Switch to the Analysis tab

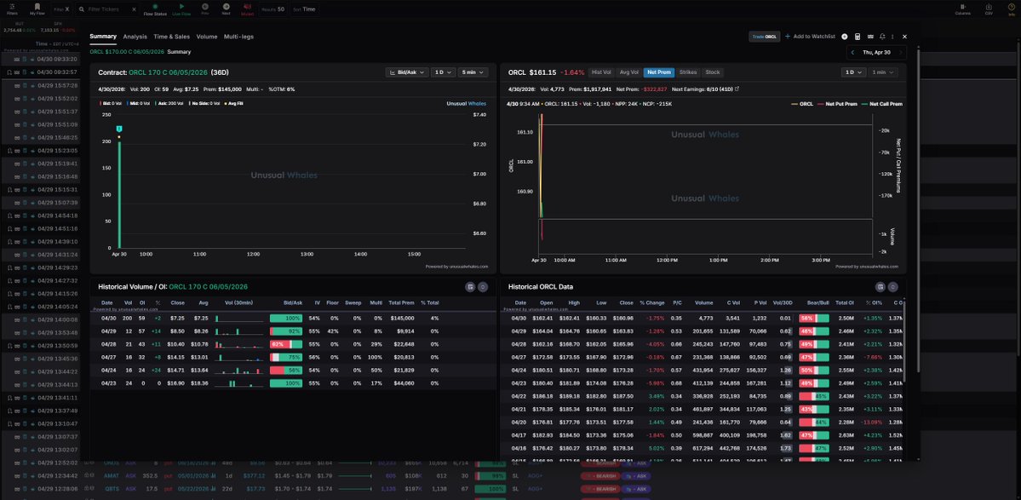pos(135,37)
